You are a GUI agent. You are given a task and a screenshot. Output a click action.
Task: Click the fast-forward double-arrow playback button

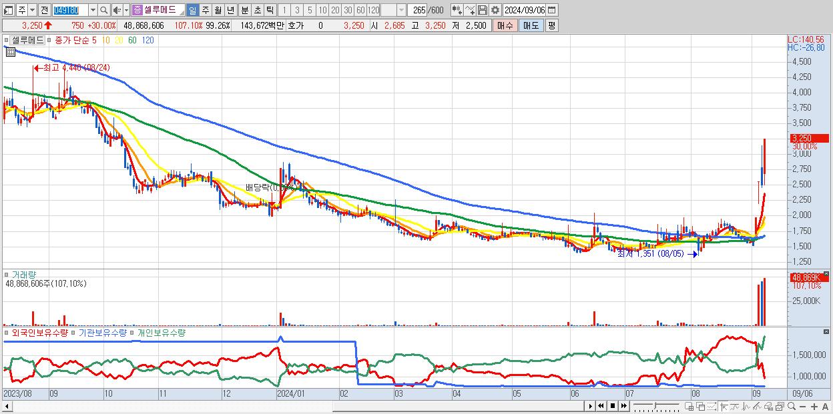pyautogui.click(x=623, y=406)
